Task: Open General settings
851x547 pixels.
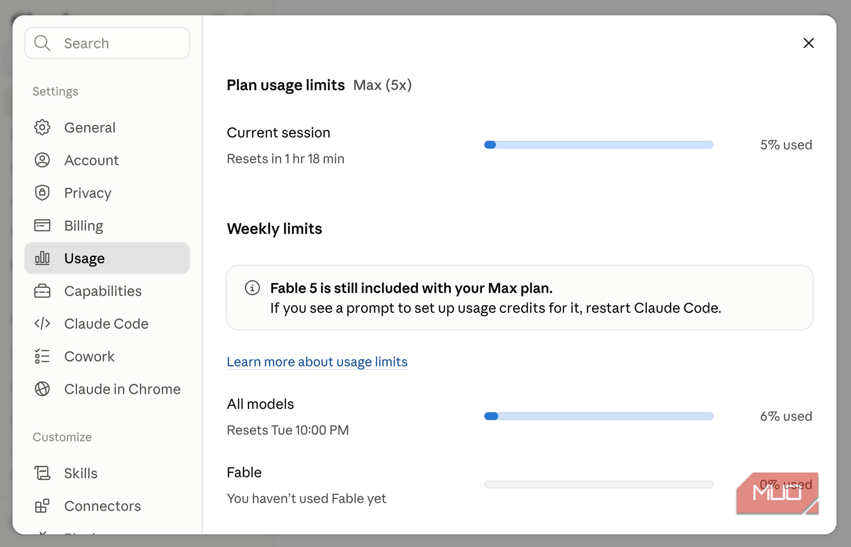Action: (x=107, y=127)
